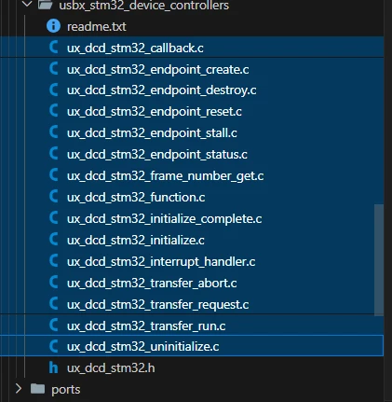The height and width of the screenshot is (402, 392).
Task: Click the C icon of ux_dcd_stm32_endpoint_create.c
Action: [54, 69]
